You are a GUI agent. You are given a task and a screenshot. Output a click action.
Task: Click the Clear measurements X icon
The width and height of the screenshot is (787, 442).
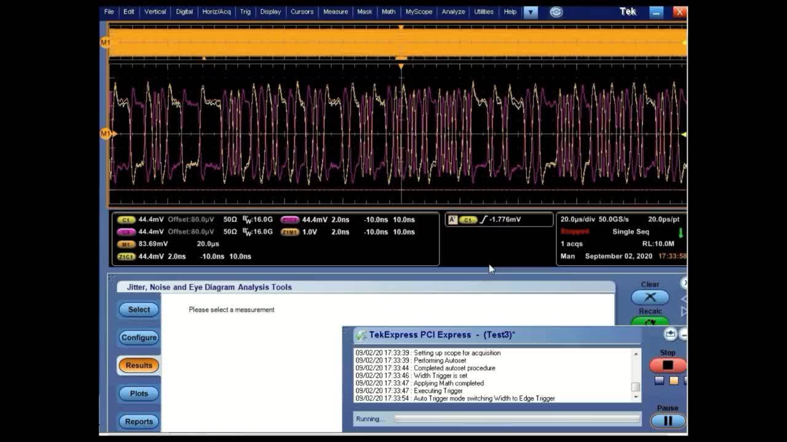[x=650, y=297]
